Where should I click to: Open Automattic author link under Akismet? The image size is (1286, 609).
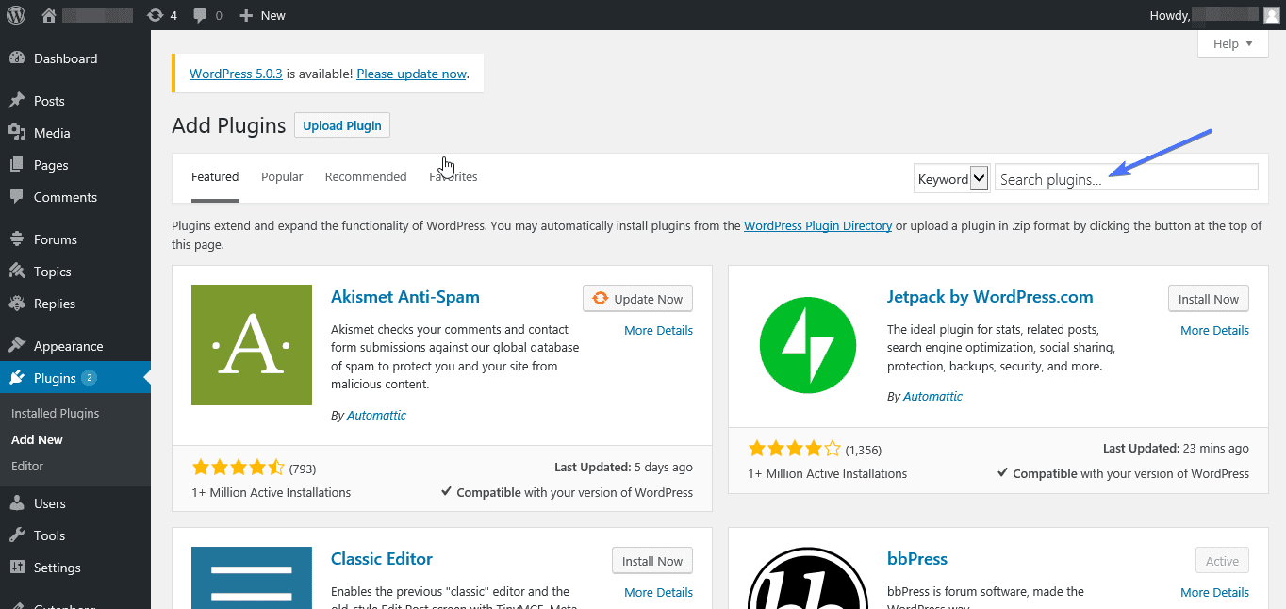pos(376,416)
